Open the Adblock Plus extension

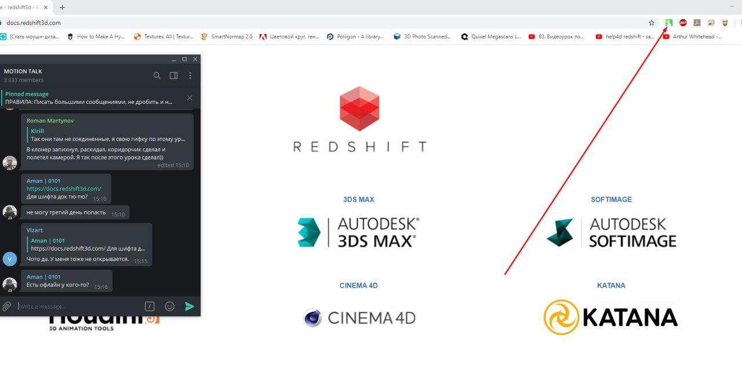tap(683, 23)
